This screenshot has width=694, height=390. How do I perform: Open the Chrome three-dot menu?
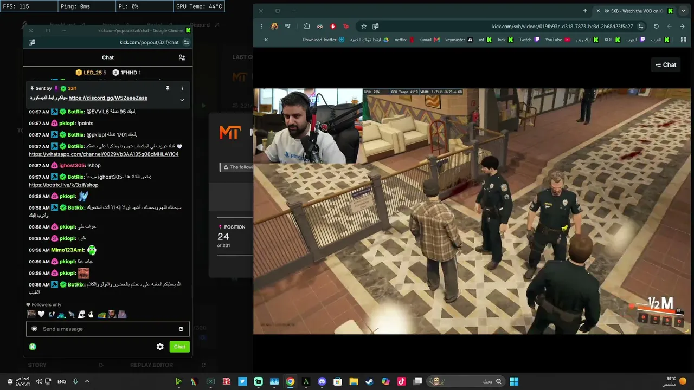pos(261,26)
